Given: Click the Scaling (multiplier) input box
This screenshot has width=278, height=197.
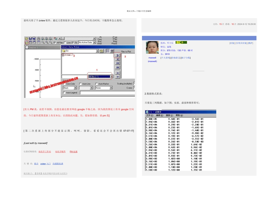Looking at the screenshot, I should pyautogui.click(x=134, y=84).
